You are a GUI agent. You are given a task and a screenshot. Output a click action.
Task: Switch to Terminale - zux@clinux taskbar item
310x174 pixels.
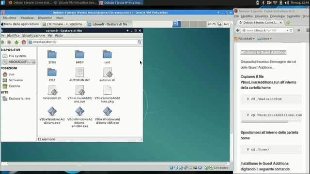click(x=64, y=24)
